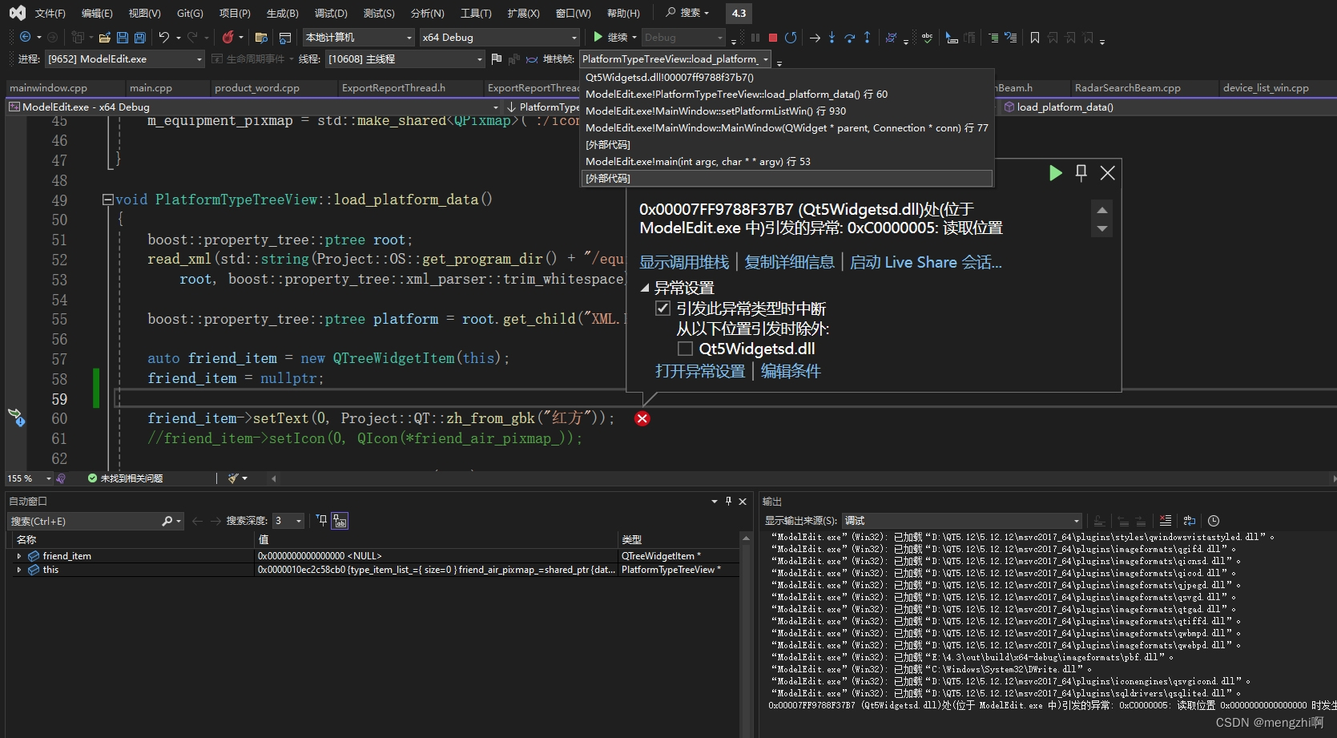Toggle word wrap in output panel
1337x738 pixels.
pos(1189,520)
